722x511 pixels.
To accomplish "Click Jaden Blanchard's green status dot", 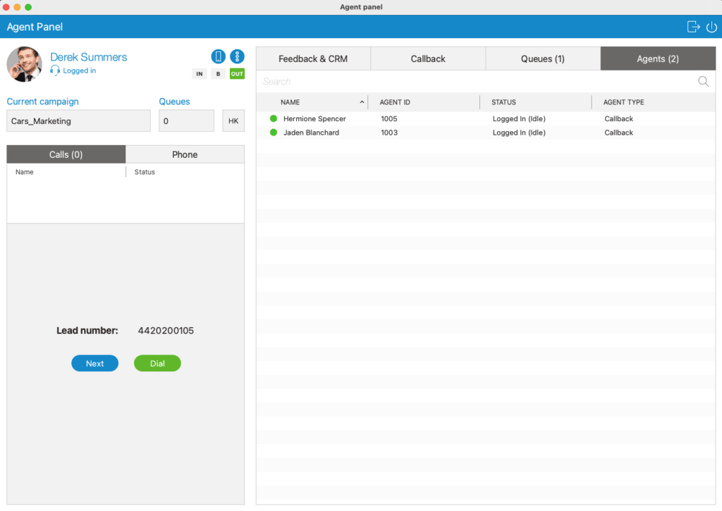I will [x=274, y=133].
